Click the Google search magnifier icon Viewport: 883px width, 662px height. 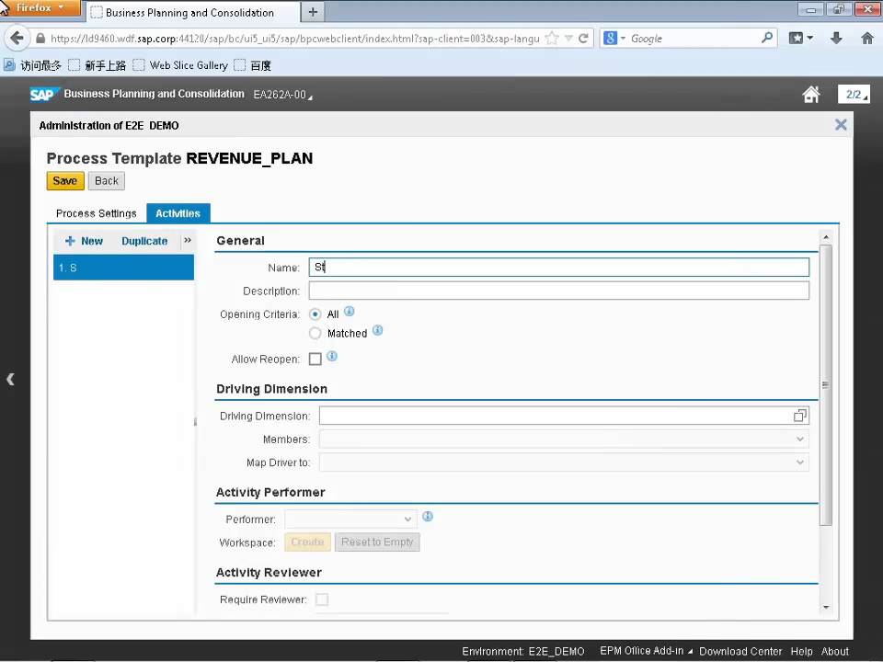[766, 38]
